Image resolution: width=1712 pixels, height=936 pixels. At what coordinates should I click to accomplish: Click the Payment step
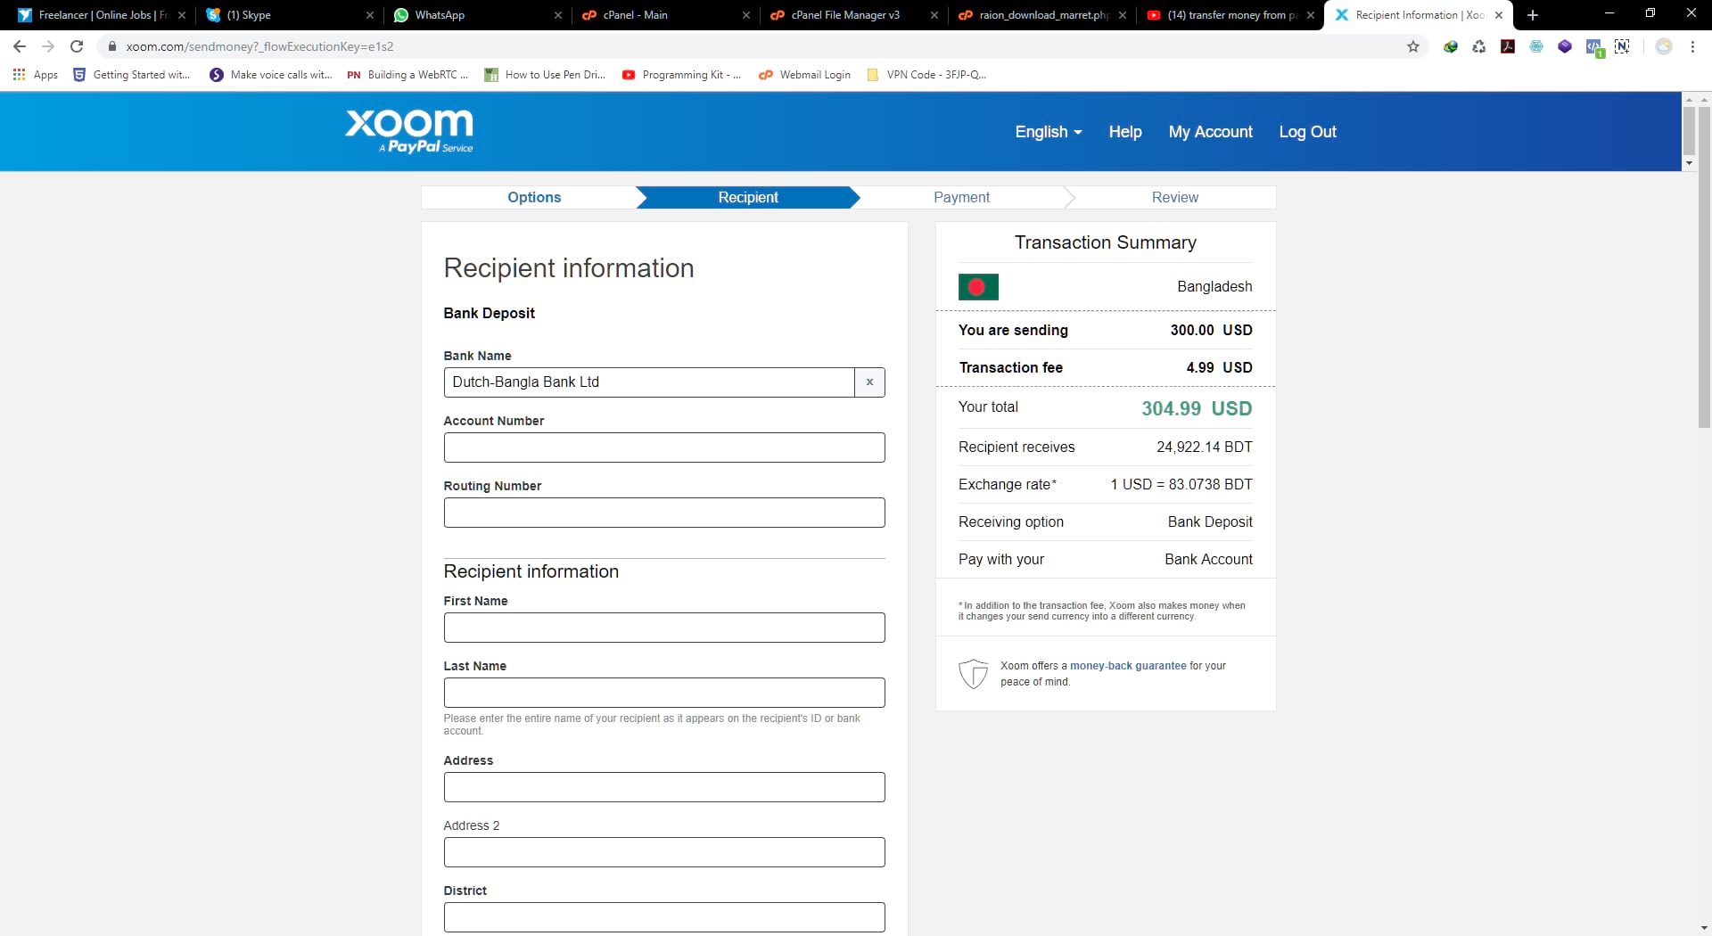[961, 198]
